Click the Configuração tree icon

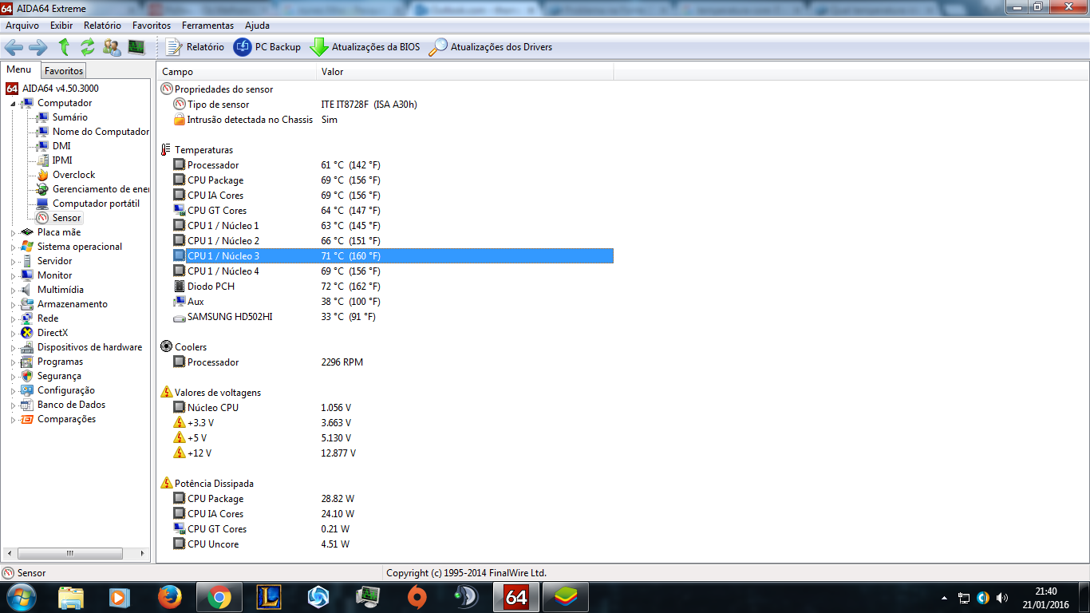pyautogui.click(x=27, y=390)
